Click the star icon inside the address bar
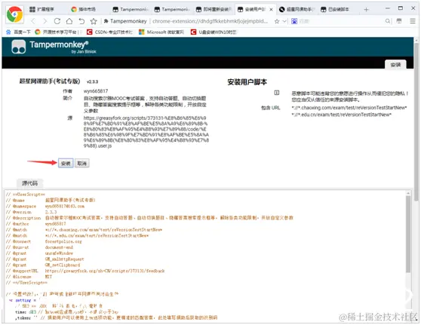The image size is (421, 325). tap(277, 21)
